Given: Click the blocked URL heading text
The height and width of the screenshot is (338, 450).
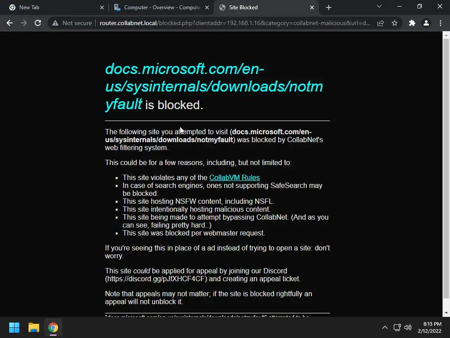Looking at the screenshot, I should click(x=214, y=86).
